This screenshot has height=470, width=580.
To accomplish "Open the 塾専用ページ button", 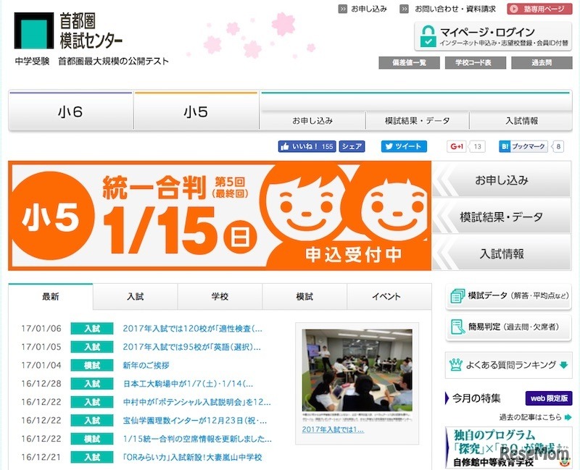I will click(x=540, y=9).
